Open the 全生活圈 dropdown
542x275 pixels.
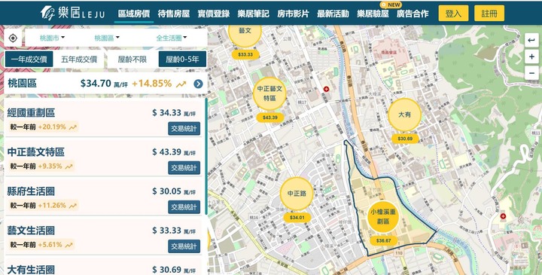point(171,38)
